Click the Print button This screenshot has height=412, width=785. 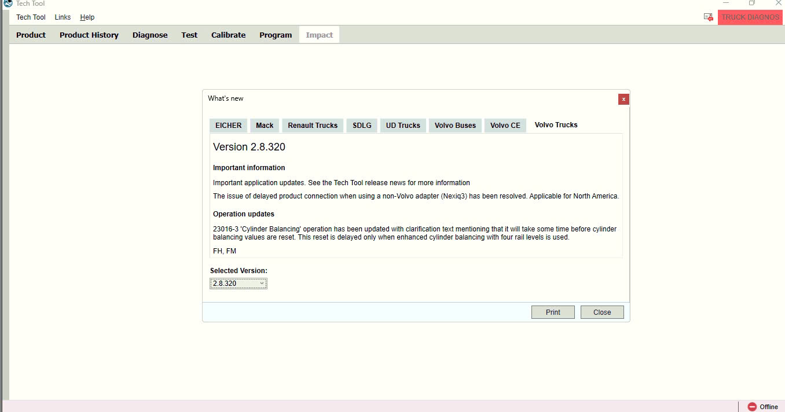pos(553,312)
